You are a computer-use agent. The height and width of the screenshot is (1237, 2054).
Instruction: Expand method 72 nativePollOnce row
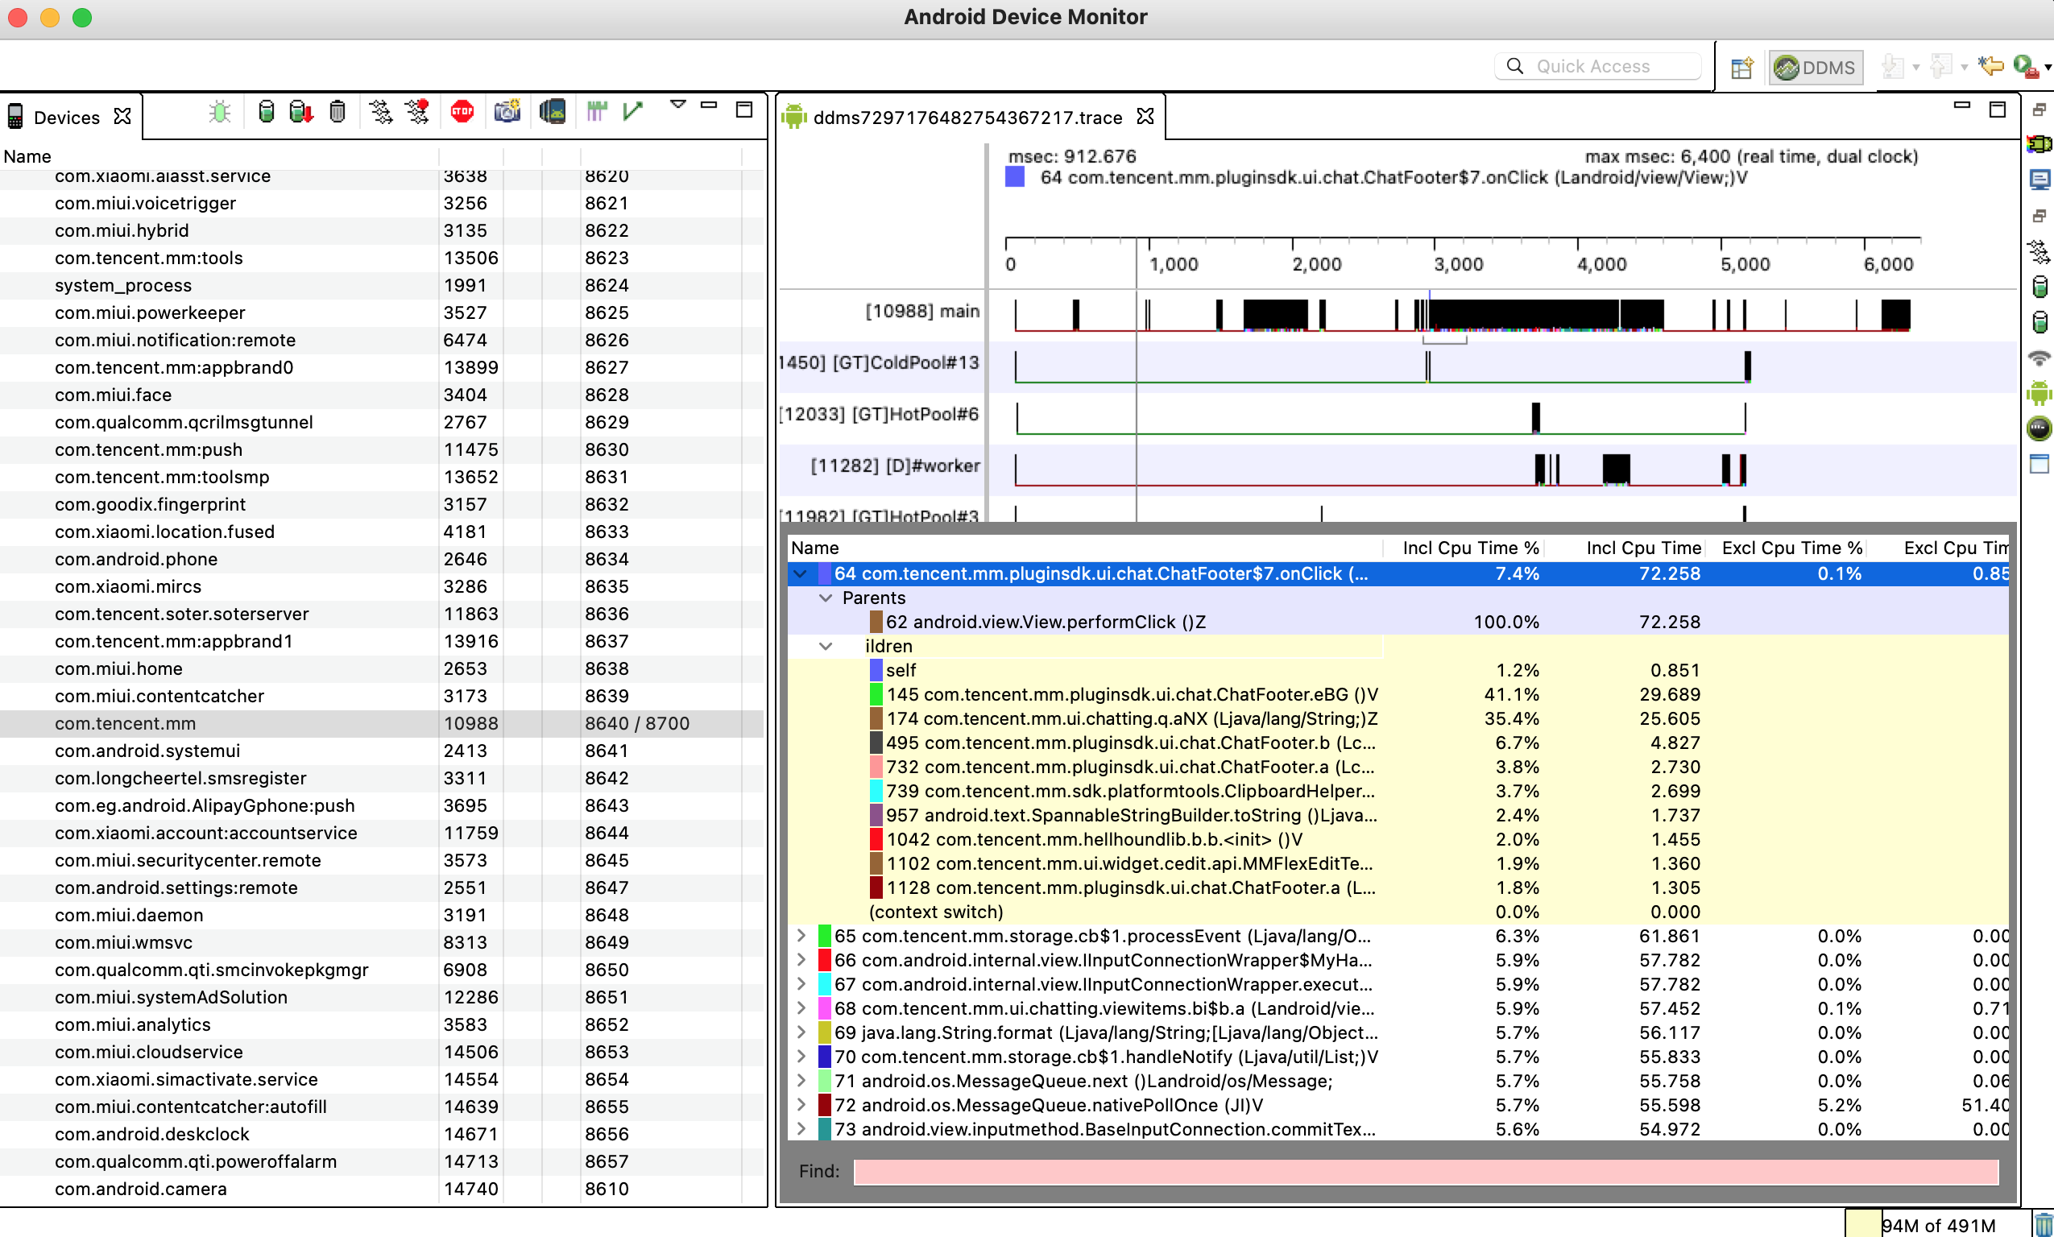click(x=801, y=1105)
